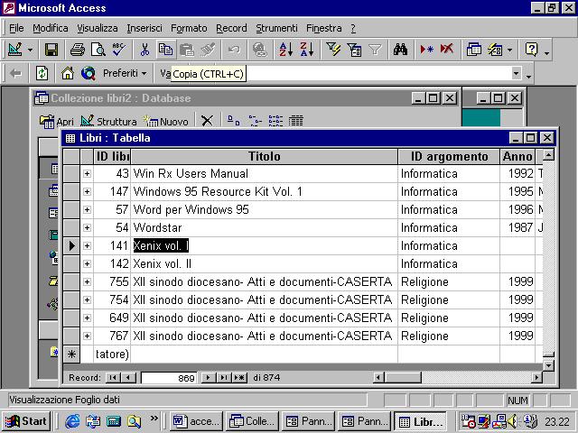Click the Undo arrow icon
This screenshot has height=433, width=578.
(234, 50)
